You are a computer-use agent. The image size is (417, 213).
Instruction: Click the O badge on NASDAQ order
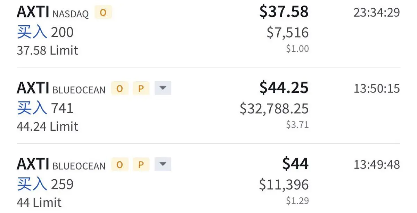click(x=103, y=13)
